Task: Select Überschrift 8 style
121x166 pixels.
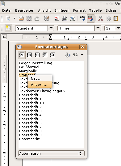Action: click(30, 131)
